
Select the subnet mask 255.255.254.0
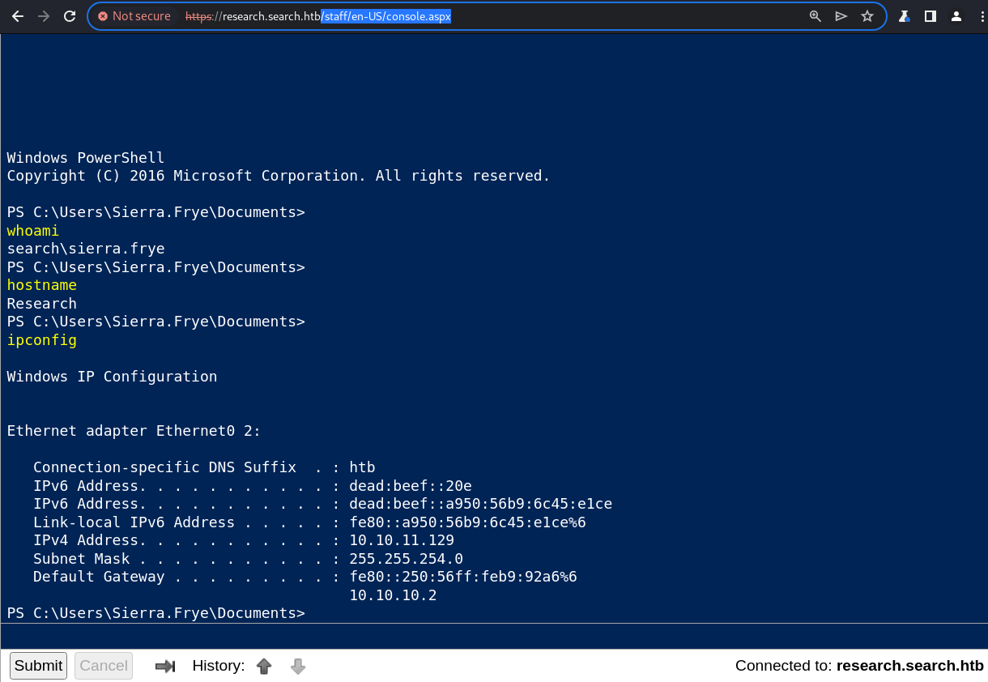(407, 559)
